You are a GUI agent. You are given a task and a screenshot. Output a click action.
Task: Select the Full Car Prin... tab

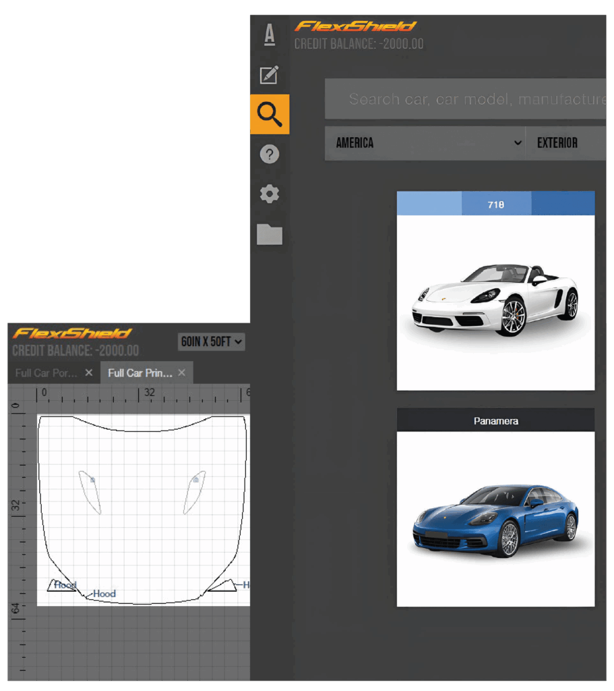[x=140, y=372]
